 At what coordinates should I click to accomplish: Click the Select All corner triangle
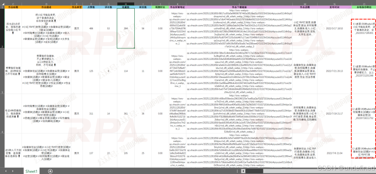pos(2,4)
